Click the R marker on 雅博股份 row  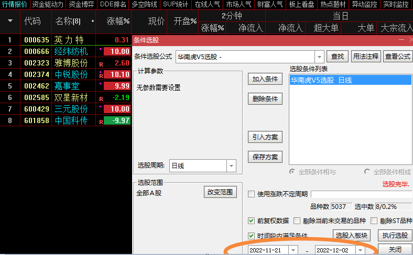(101, 64)
